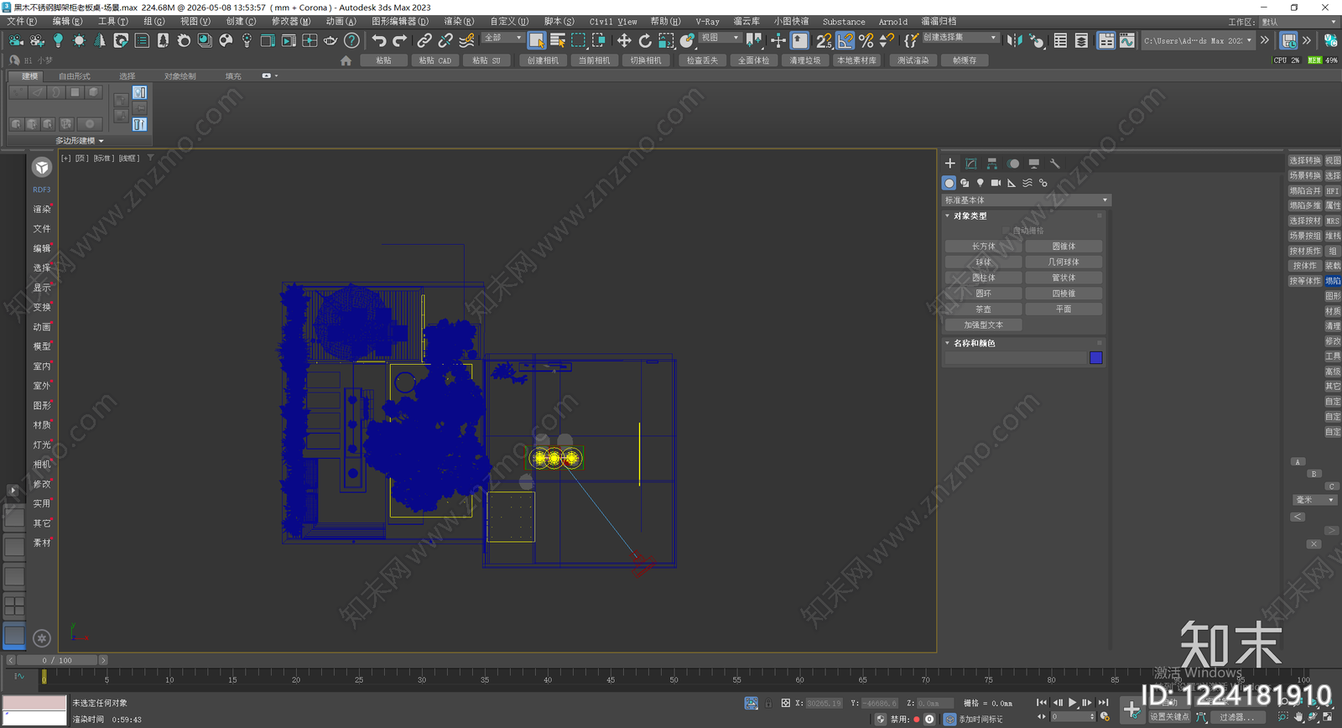
Task: Click the time slider 0 / 100 handle
Action: pos(57,660)
